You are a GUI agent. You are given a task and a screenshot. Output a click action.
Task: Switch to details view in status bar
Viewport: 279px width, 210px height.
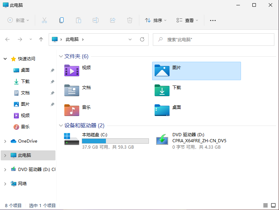(x=265, y=205)
